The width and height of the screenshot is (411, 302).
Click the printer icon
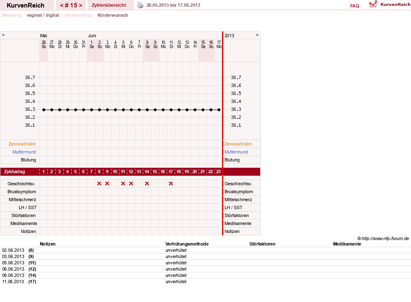click(140, 5)
